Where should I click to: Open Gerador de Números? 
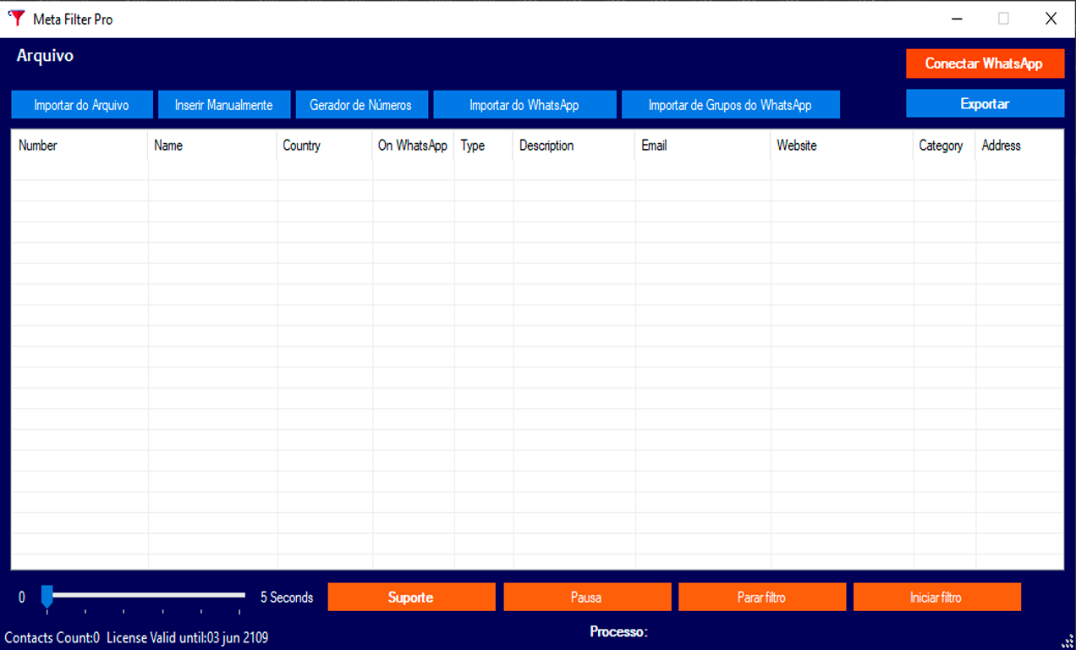[x=361, y=105]
